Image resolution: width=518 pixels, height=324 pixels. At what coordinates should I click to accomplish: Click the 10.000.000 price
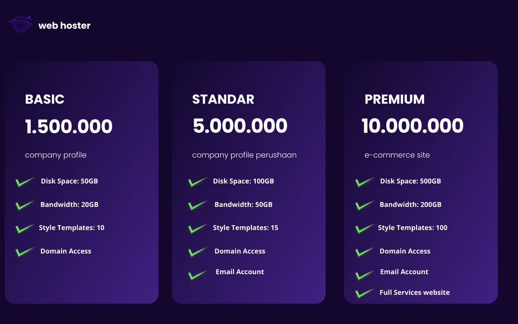pos(413,126)
